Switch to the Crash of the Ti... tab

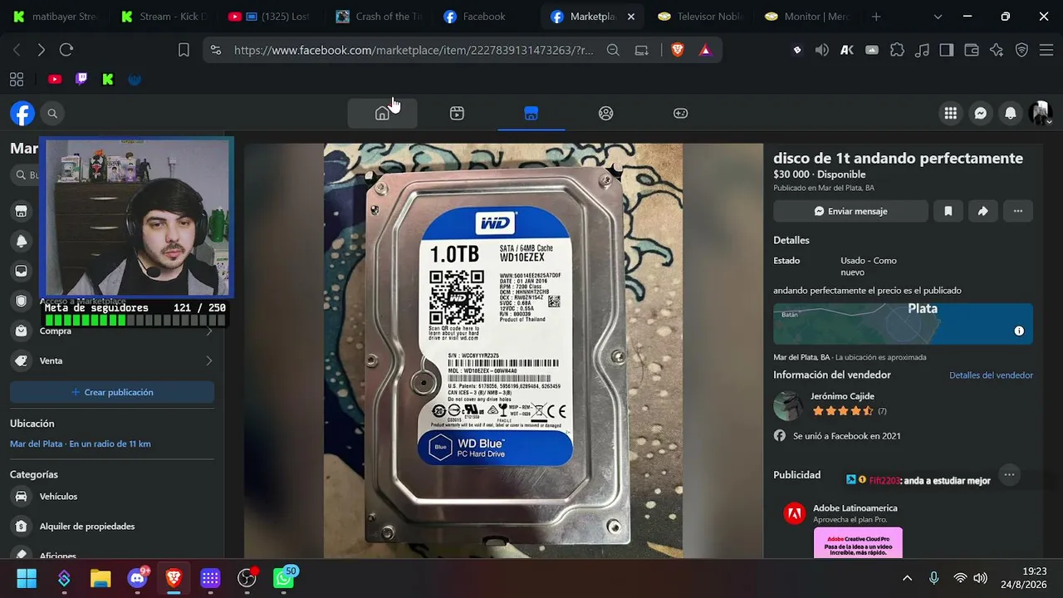click(379, 17)
